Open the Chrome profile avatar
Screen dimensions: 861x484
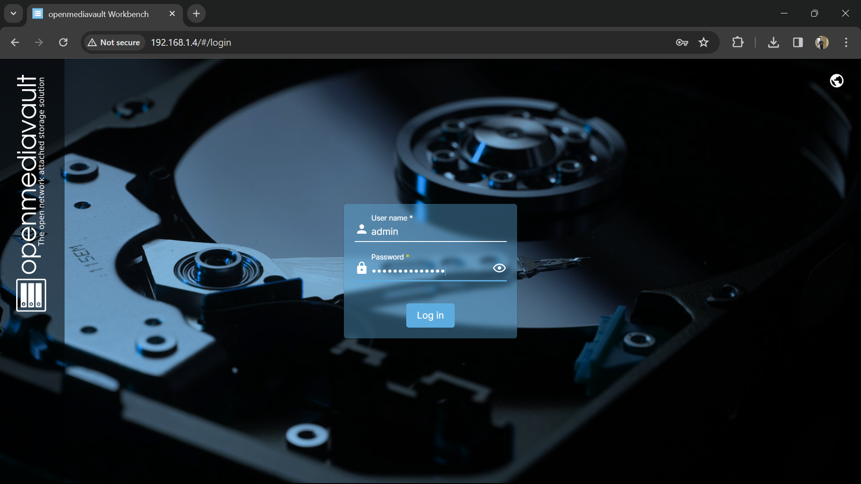(822, 42)
